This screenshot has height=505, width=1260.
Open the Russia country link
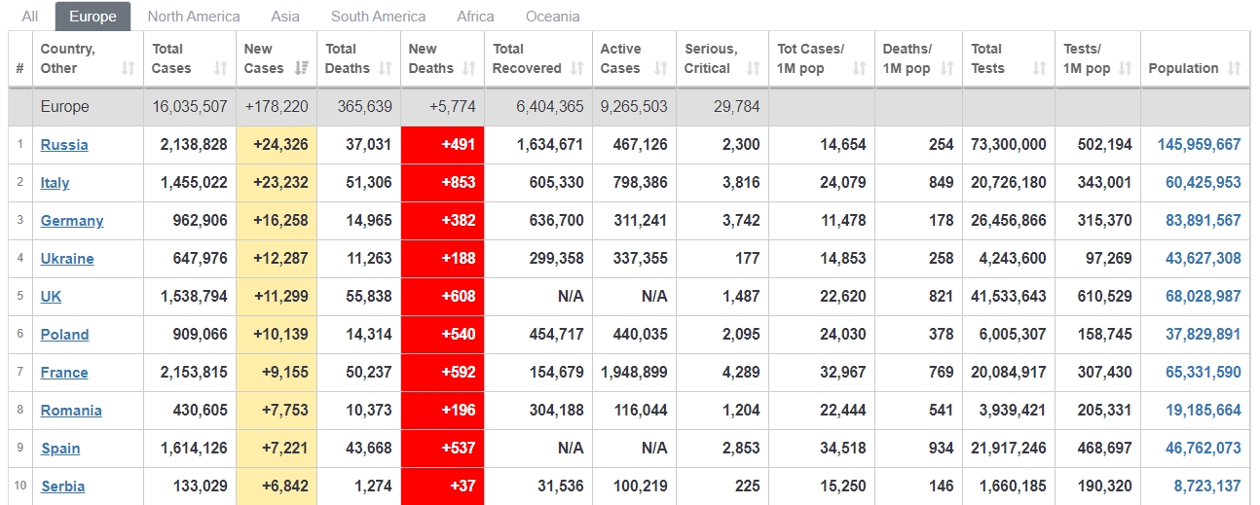[64, 145]
